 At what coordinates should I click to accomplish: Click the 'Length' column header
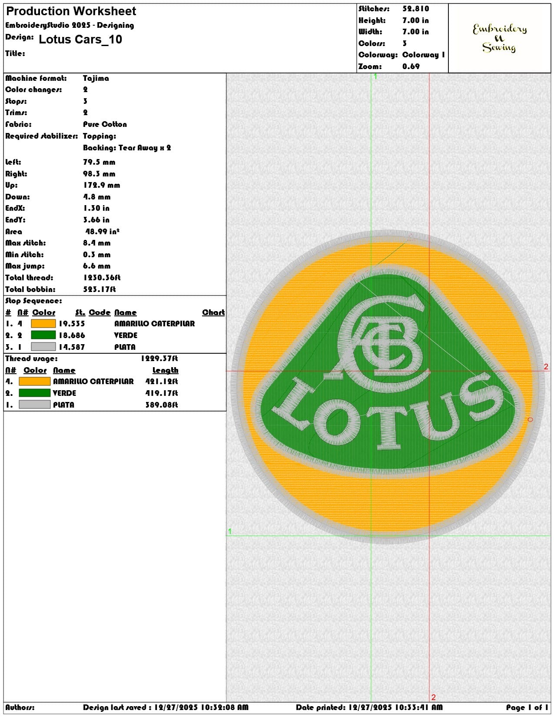[165, 370]
